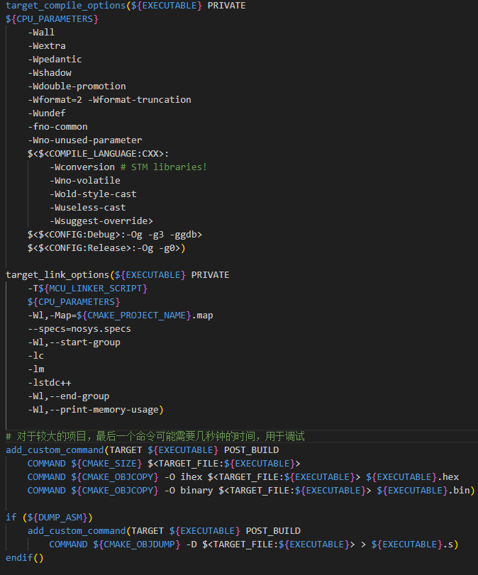Click the -Wl,--end-group option
This screenshot has width=478, height=575.
[x=69, y=396]
